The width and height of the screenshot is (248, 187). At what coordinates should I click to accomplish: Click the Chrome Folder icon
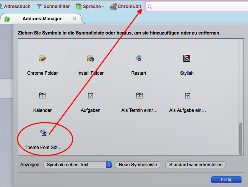[42, 59]
